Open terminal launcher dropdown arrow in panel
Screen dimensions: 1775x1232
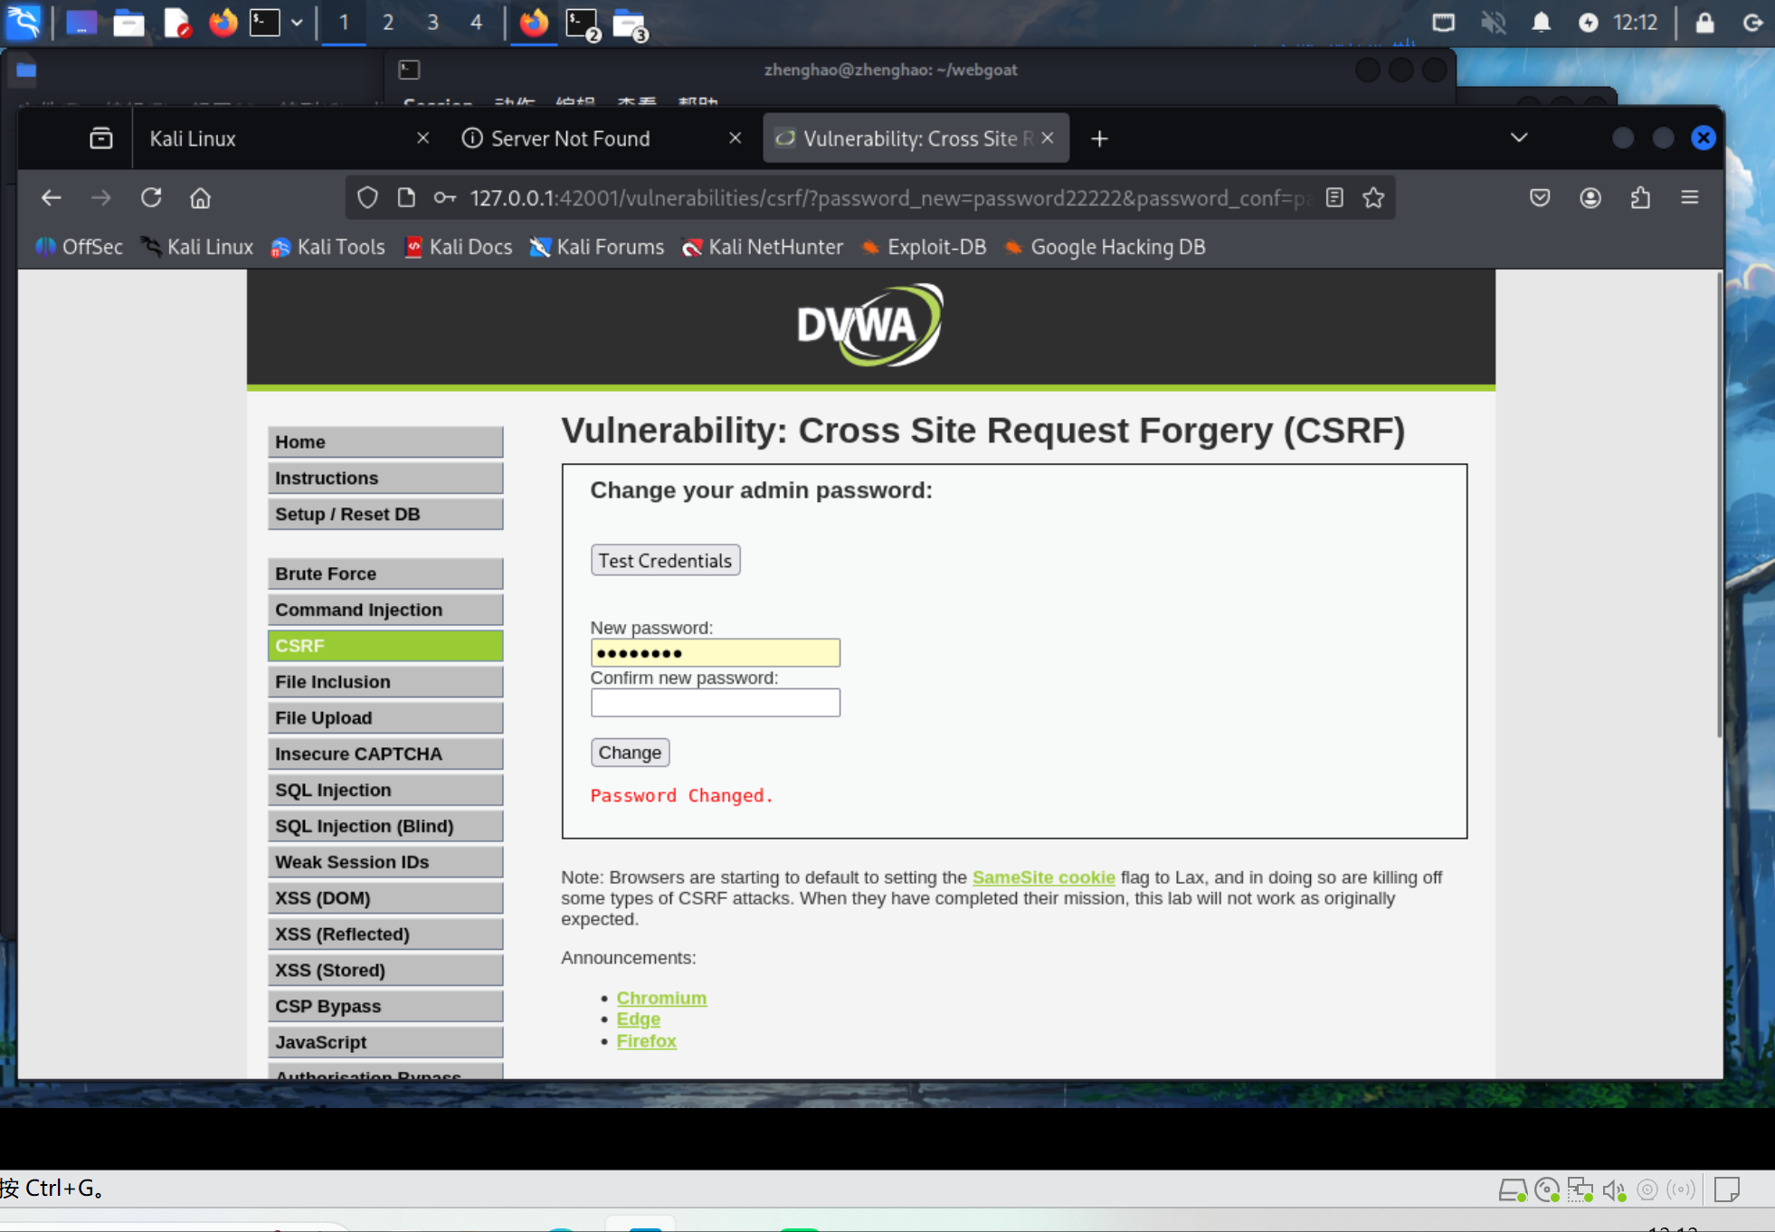click(x=297, y=22)
